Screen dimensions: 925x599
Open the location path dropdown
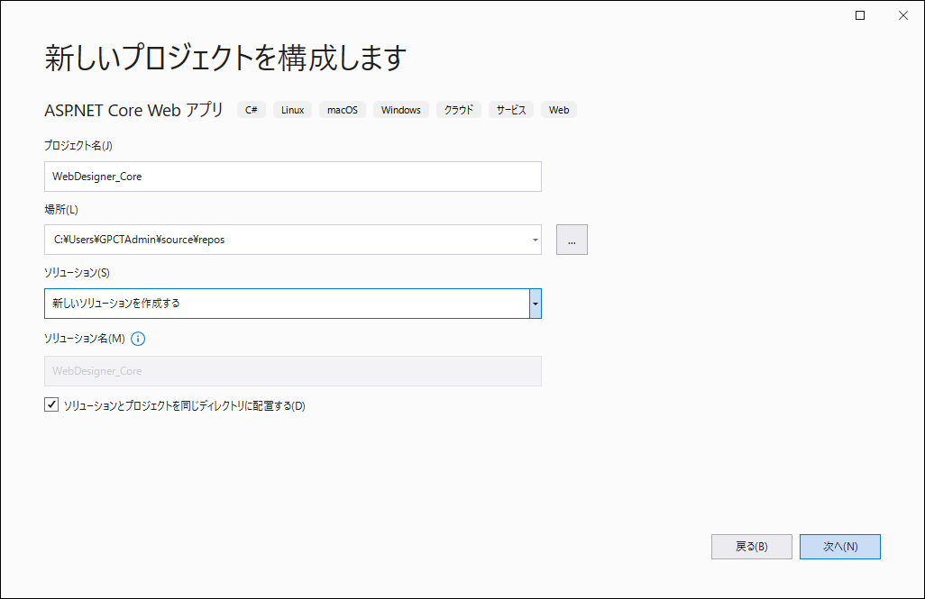535,240
